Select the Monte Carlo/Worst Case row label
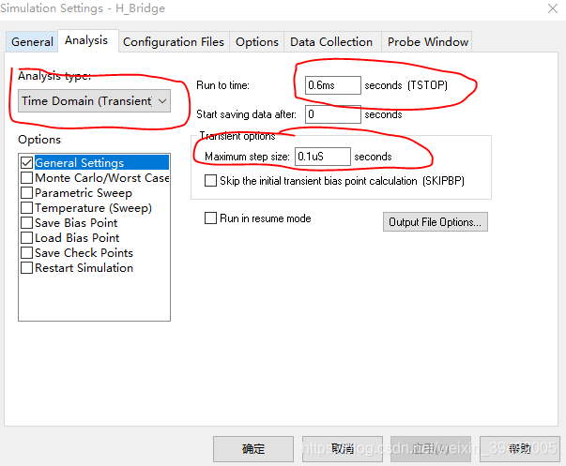This screenshot has height=466, width=566. 101,178
